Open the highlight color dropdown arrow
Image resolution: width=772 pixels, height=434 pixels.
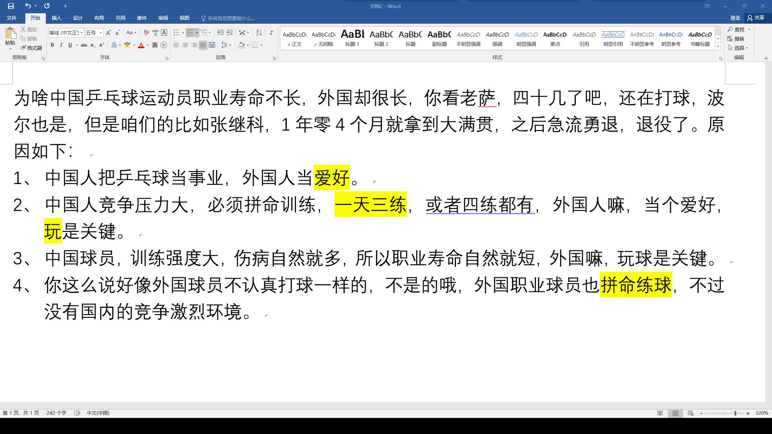click(x=134, y=45)
